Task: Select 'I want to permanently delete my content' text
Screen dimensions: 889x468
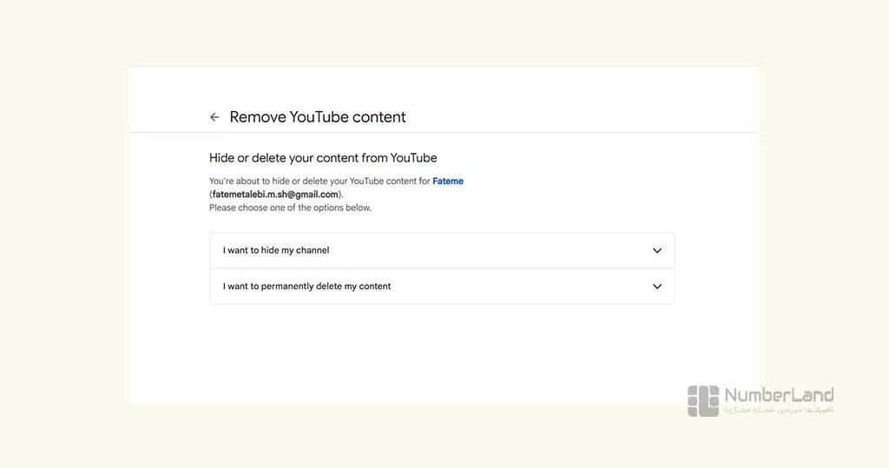Action: pos(306,287)
